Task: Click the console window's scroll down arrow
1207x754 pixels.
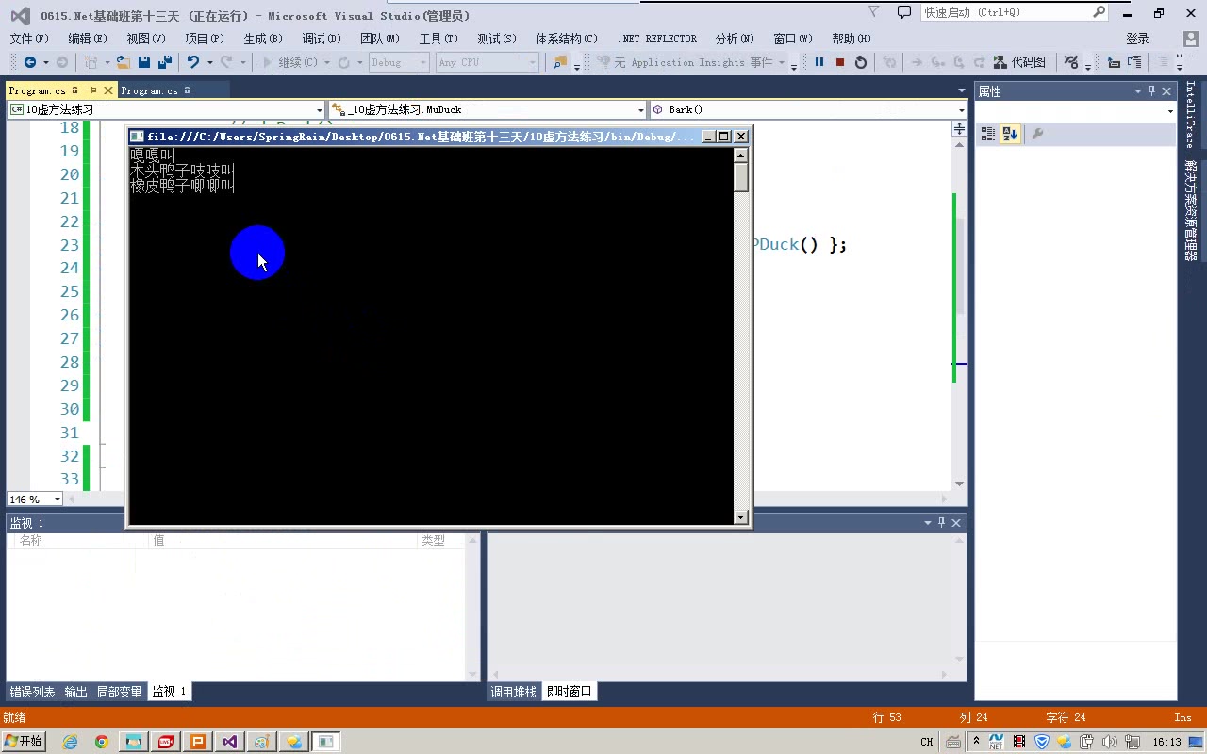Action: [x=740, y=516]
